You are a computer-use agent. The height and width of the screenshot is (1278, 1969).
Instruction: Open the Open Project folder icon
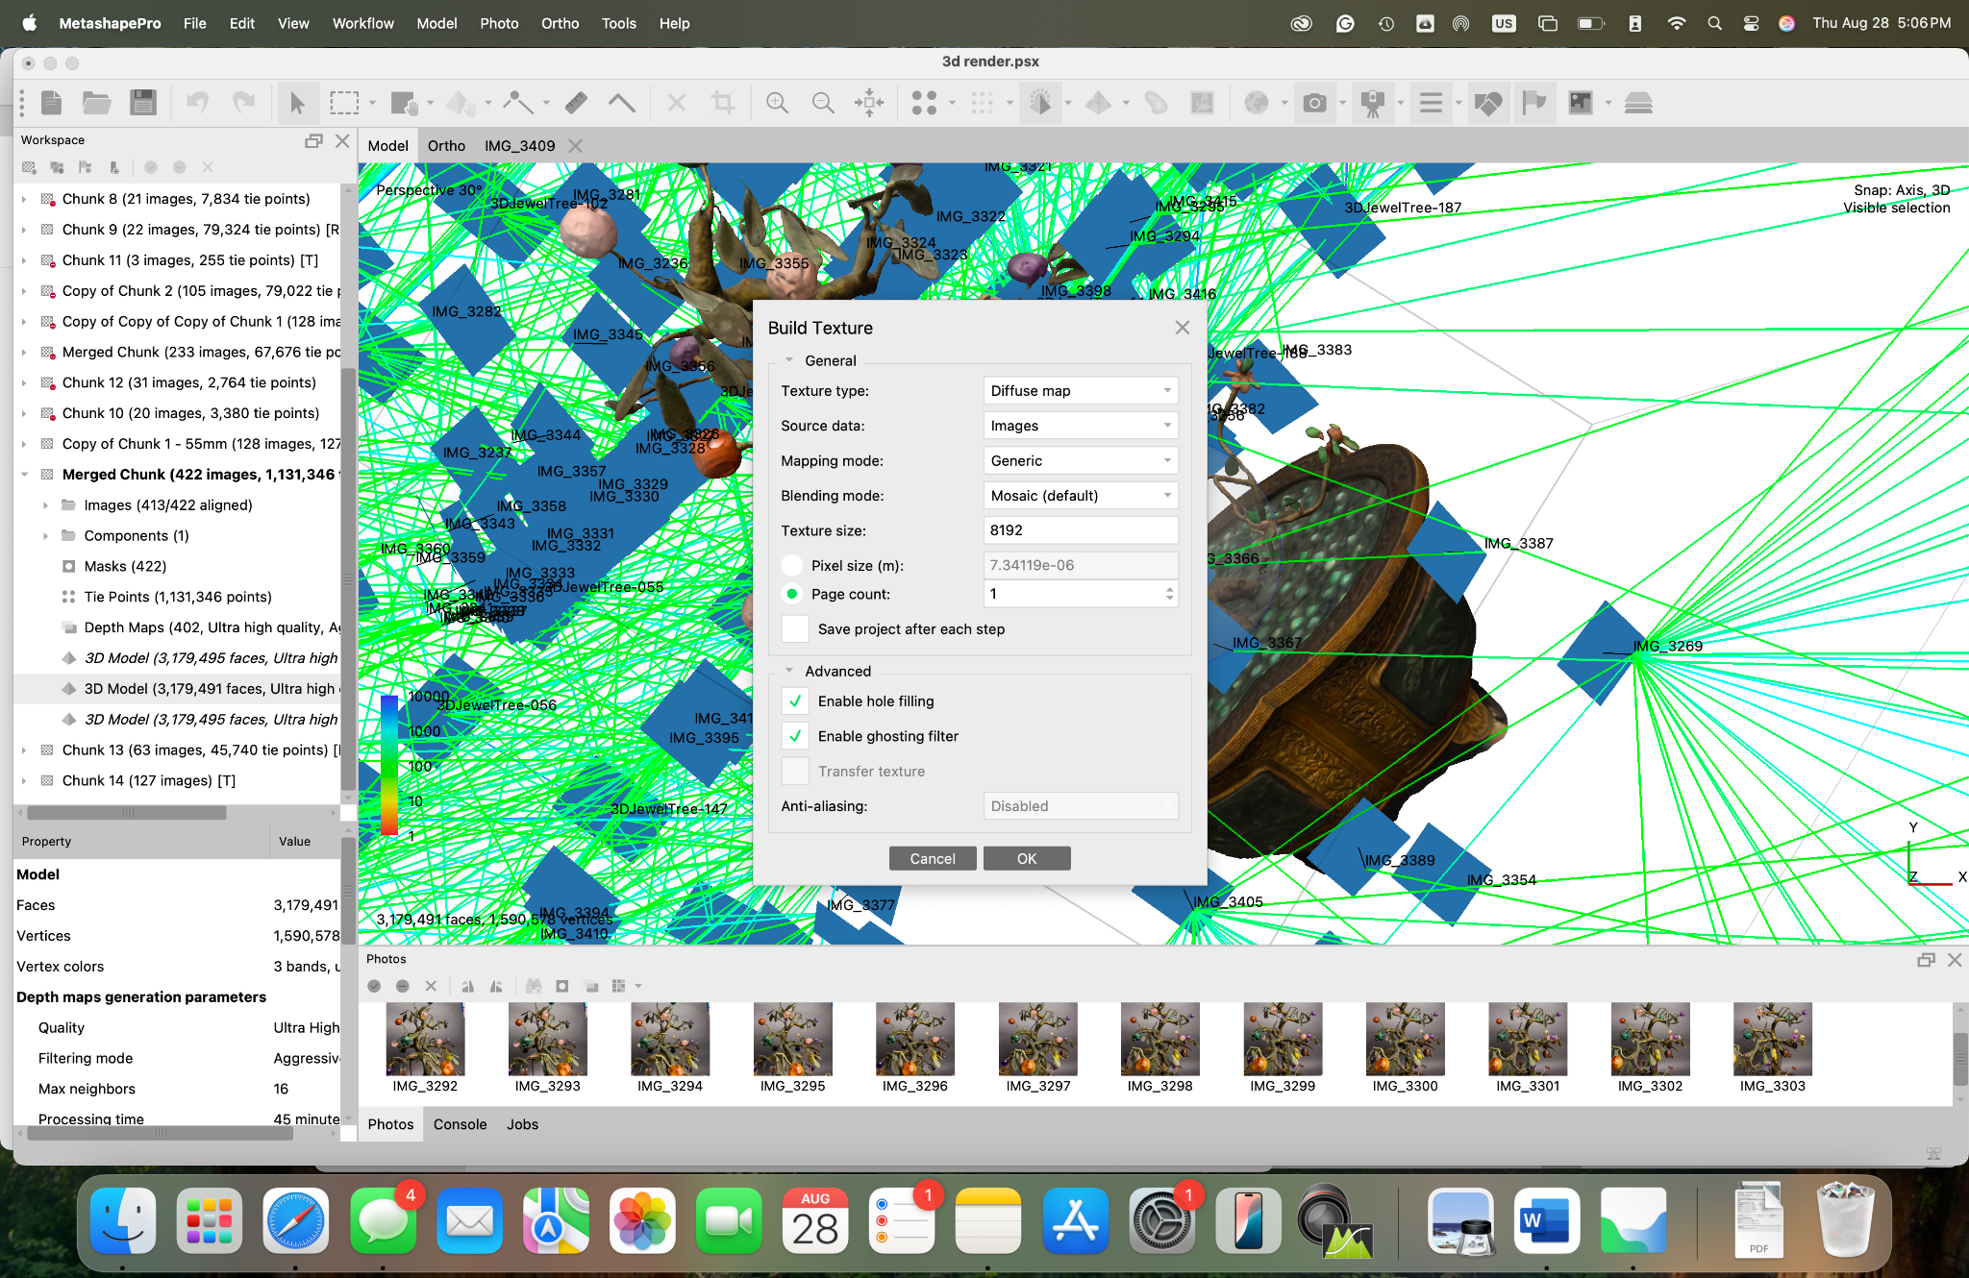click(96, 103)
